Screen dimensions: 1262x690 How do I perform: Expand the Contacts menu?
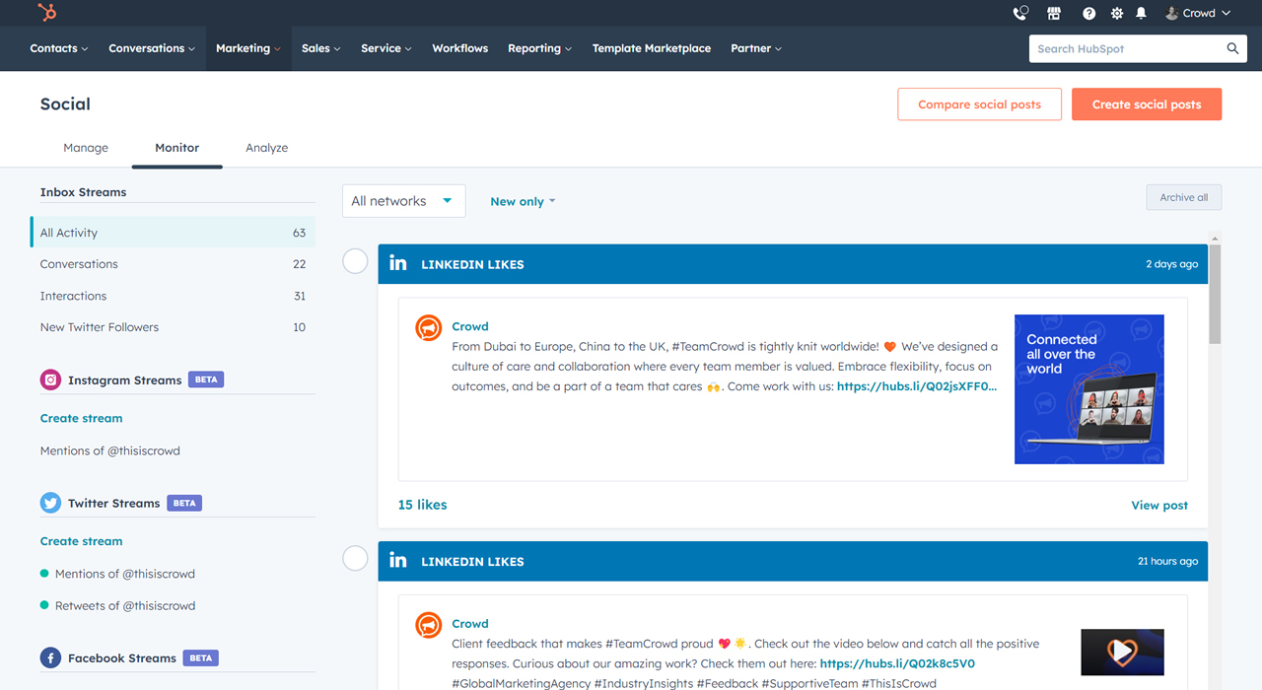point(59,48)
